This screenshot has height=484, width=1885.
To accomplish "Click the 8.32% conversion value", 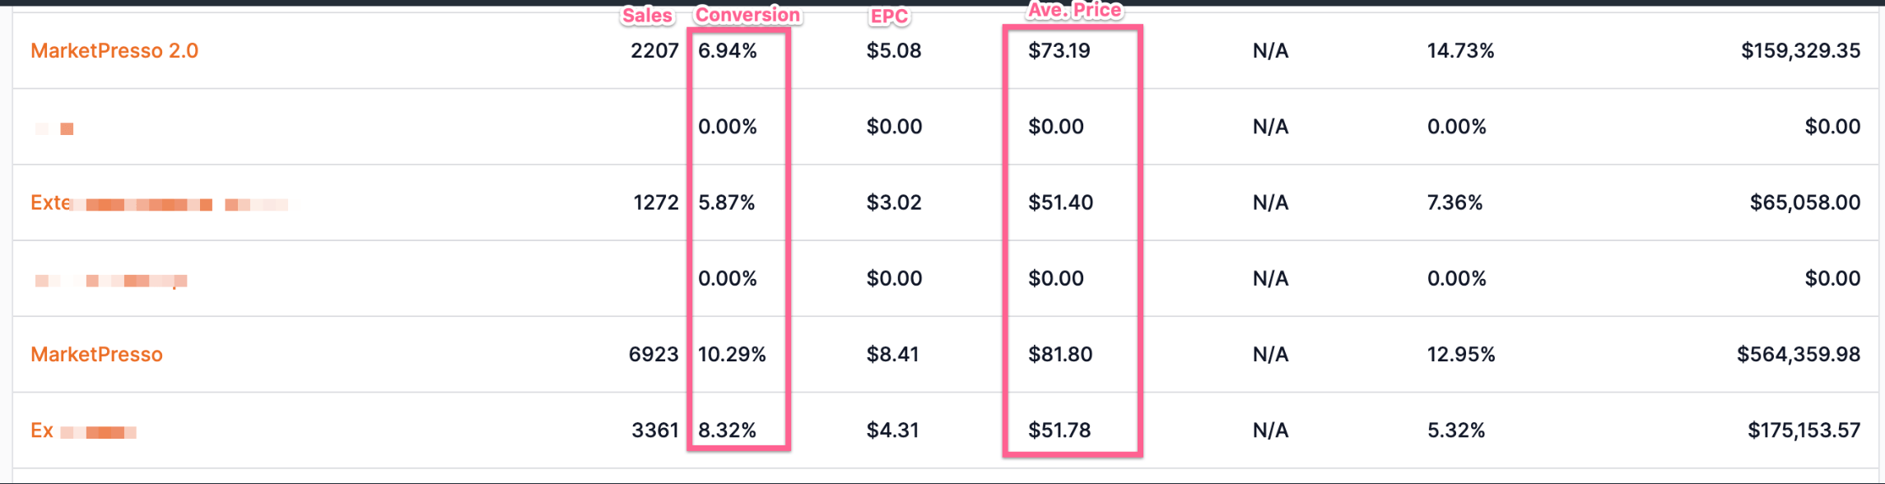I will (x=727, y=430).
